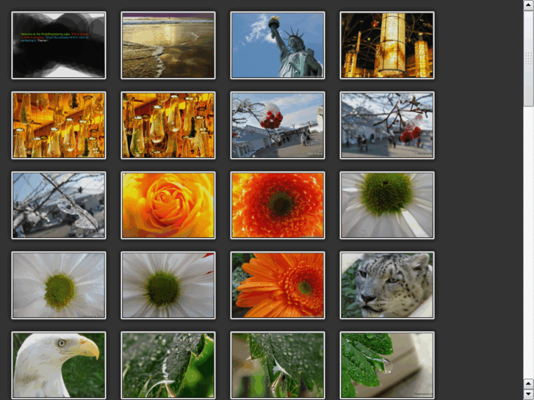534x400 pixels.
Task: Open the snow-capped red berries thumbnail
Action: pos(278,126)
